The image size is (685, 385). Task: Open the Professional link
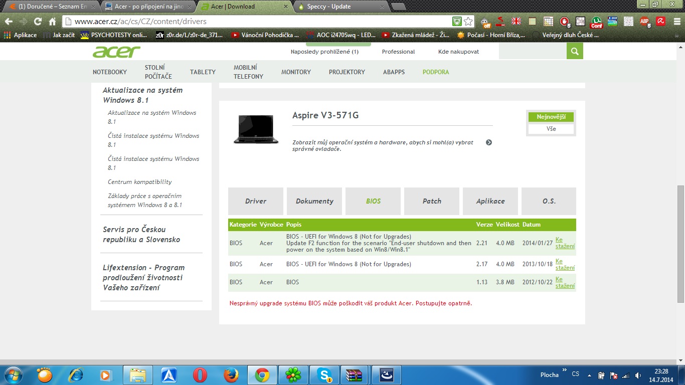[398, 52]
